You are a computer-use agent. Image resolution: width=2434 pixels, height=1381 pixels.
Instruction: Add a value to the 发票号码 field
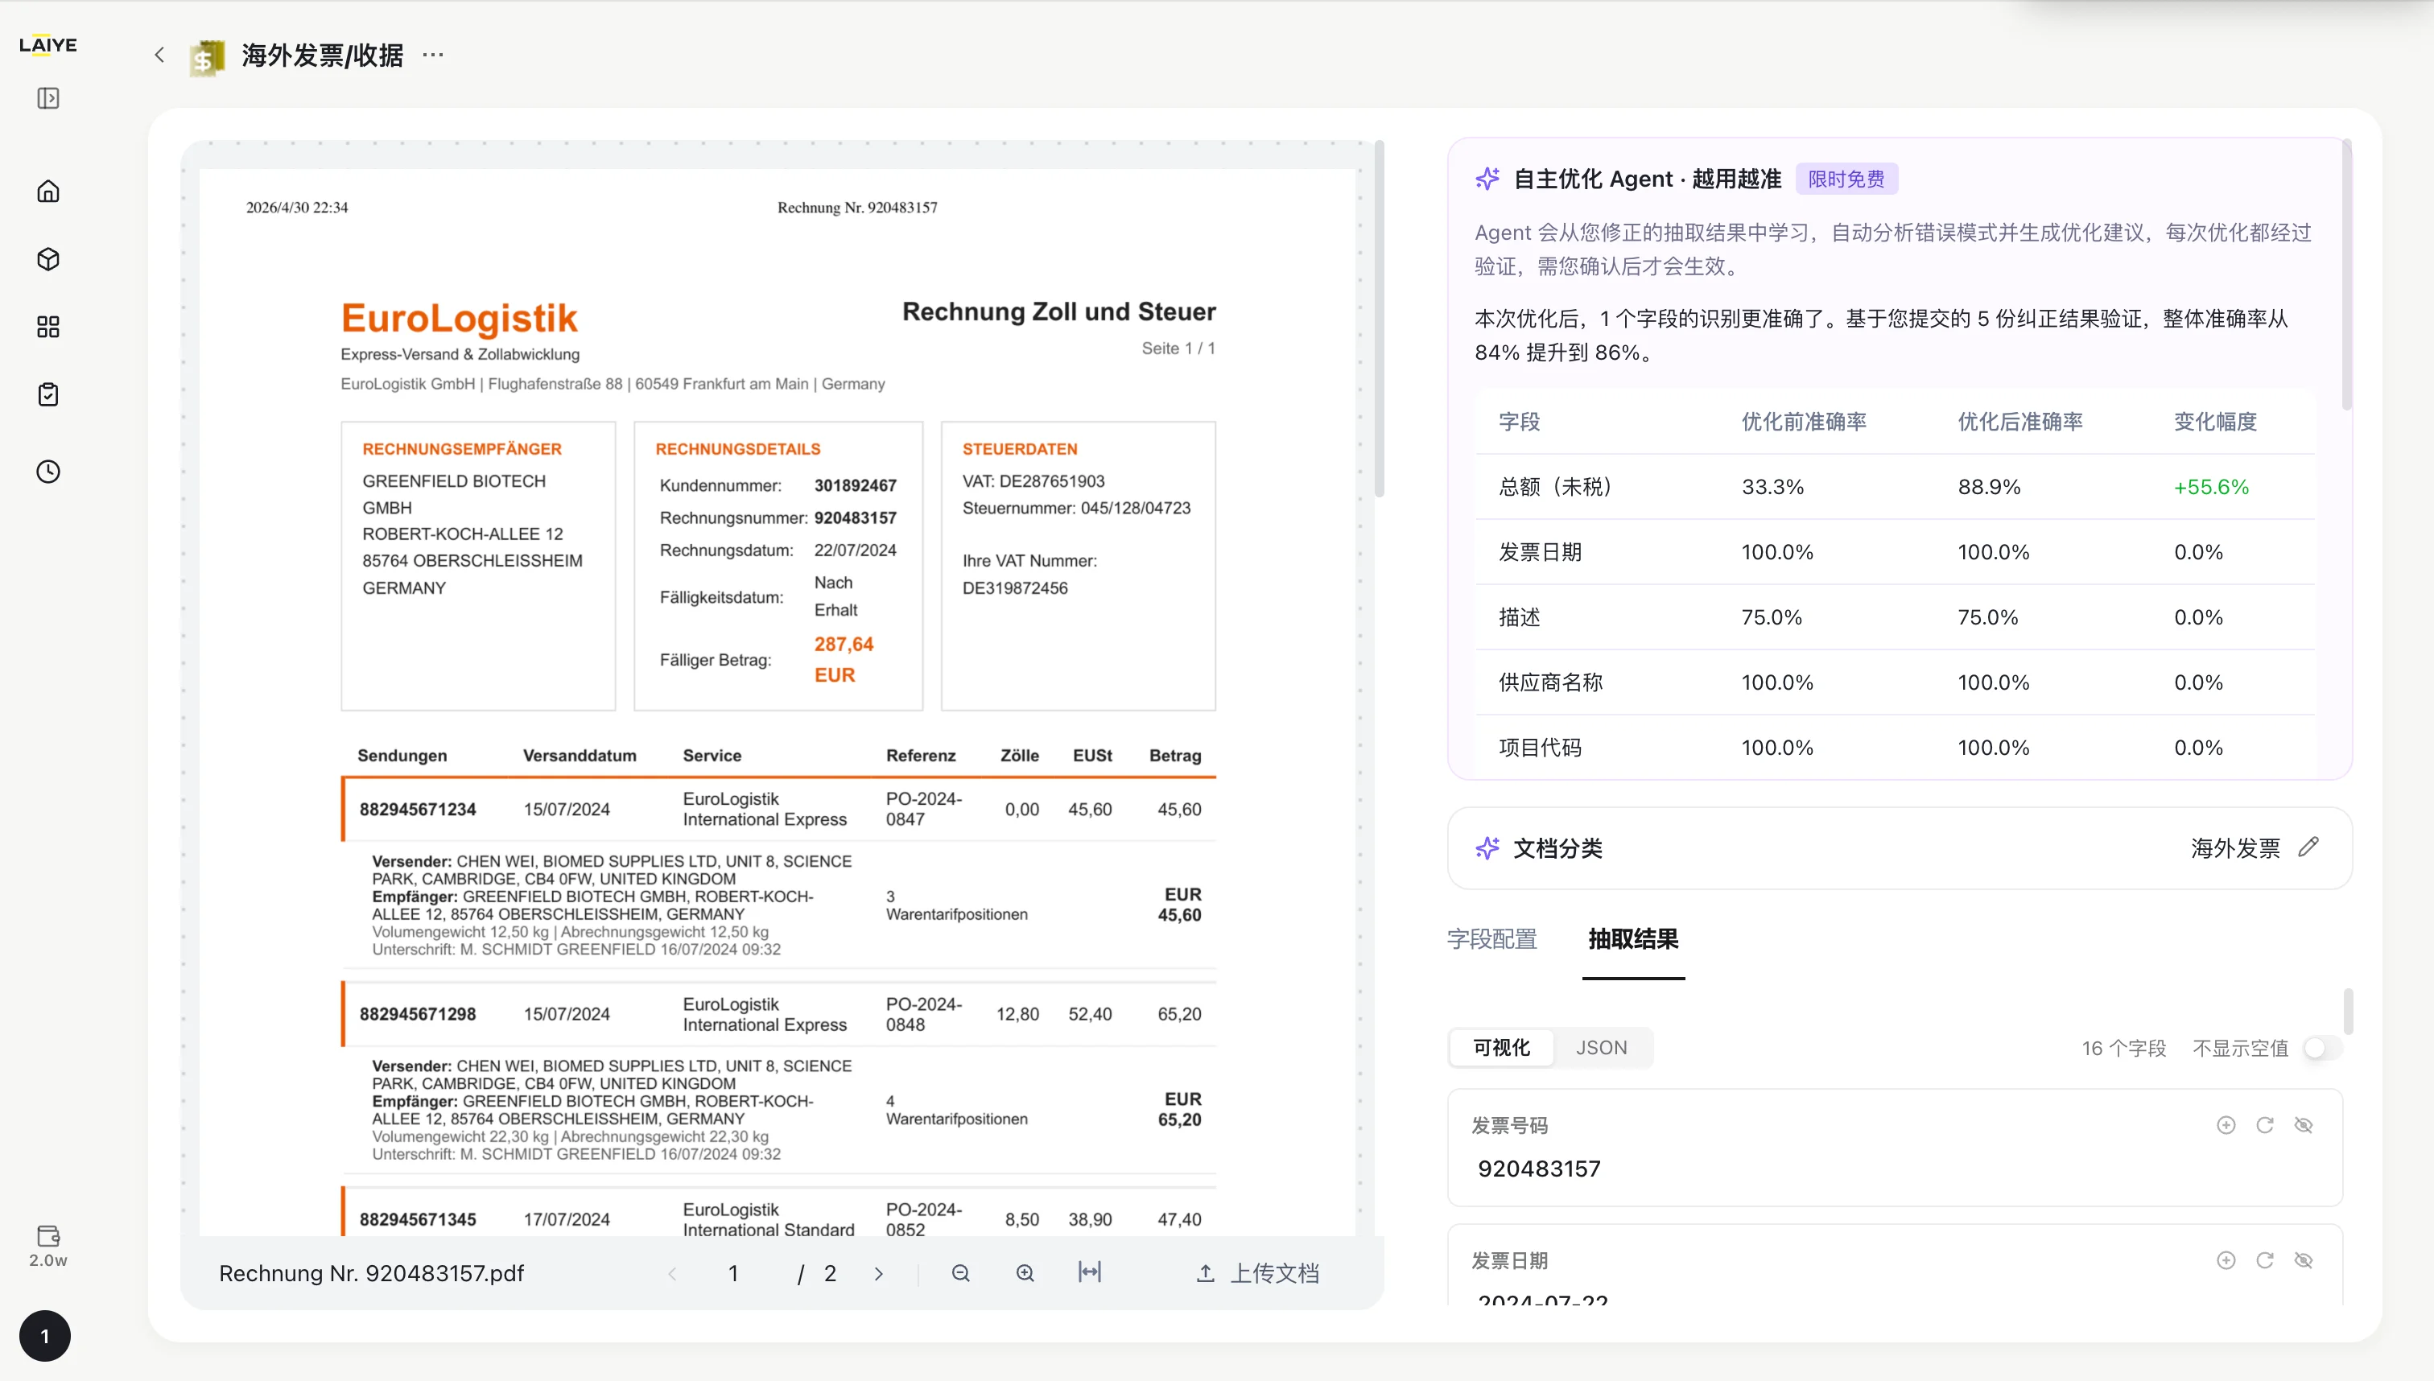pos(2226,1125)
